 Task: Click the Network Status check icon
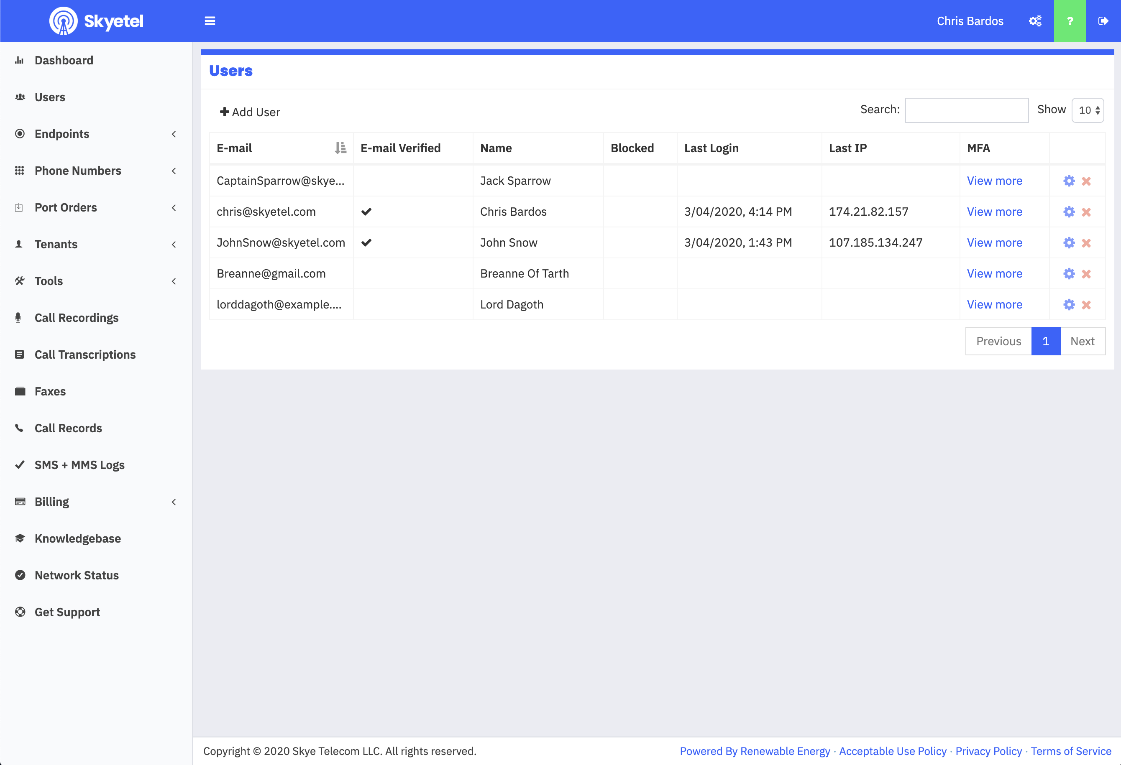pos(20,575)
